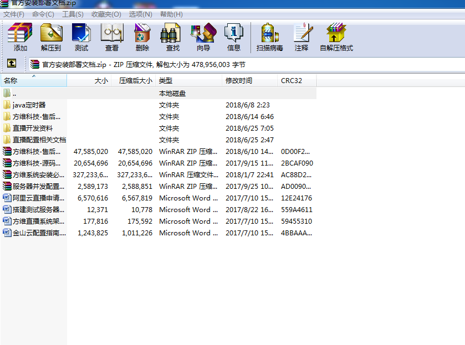Screen dimensions: 465x345
Task: Click the up-one-level navigation arrow
Action: (12, 63)
